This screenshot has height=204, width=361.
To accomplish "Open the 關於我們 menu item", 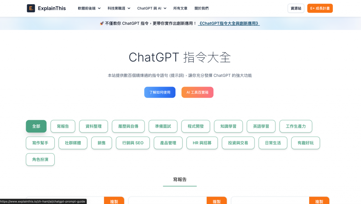I will 201,8.
